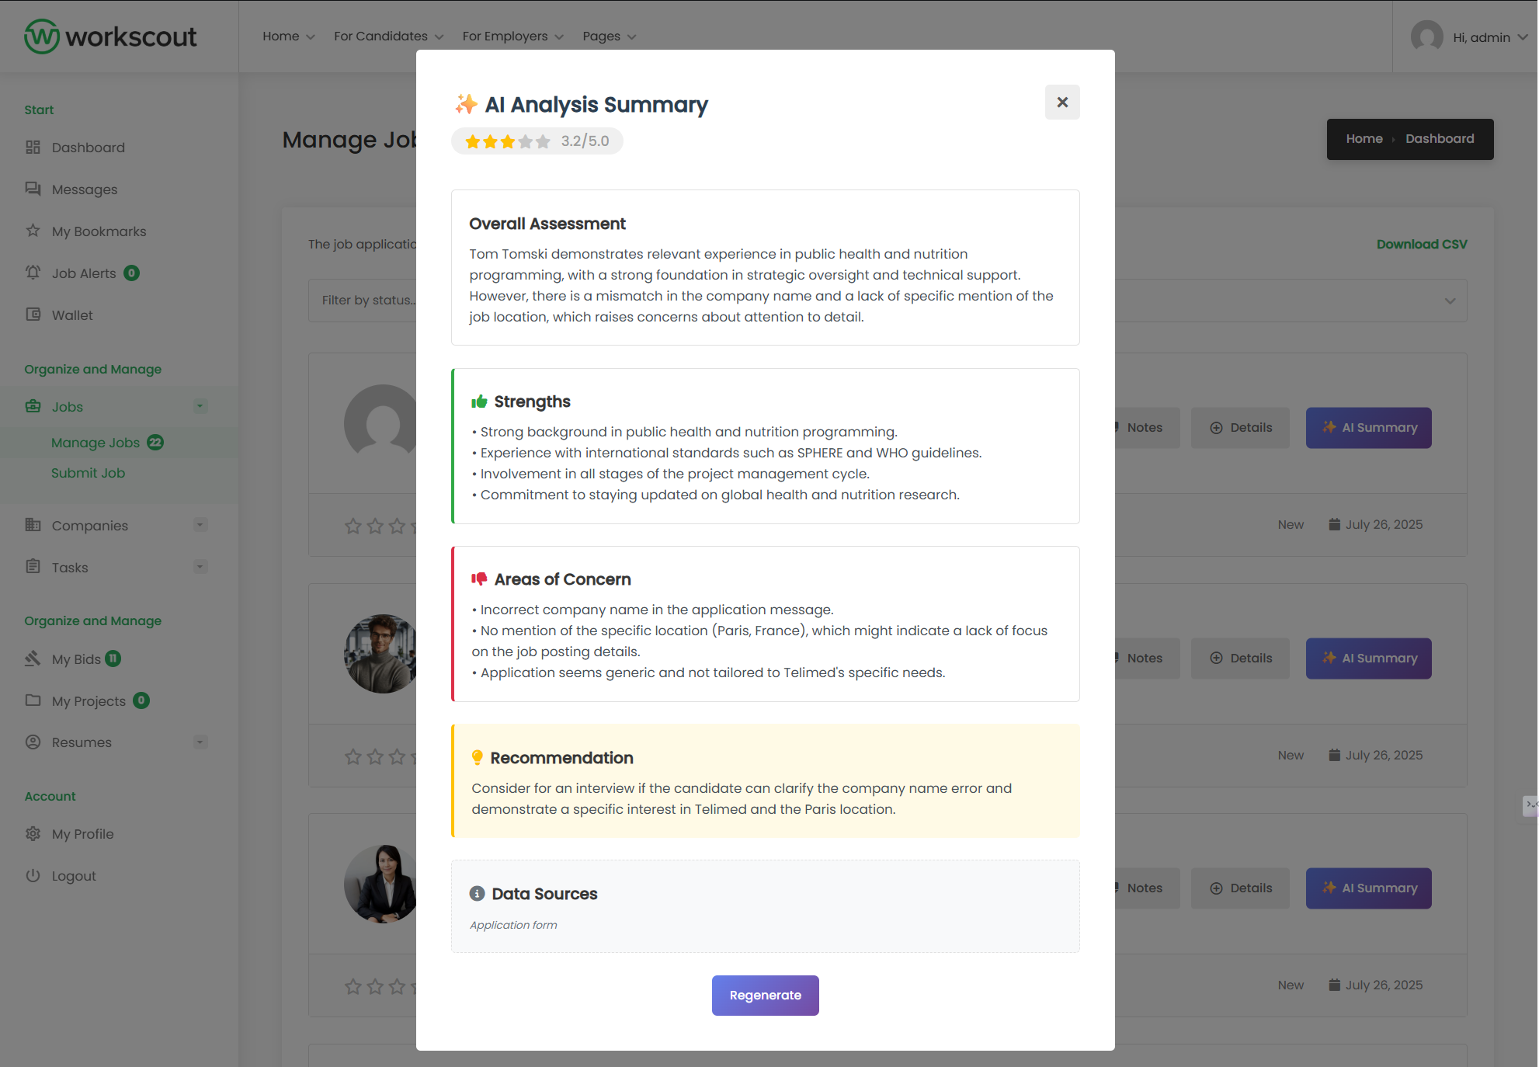The height and width of the screenshot is (1067, 1539).
Task: Click the Logout power icon
Action: 33,875
